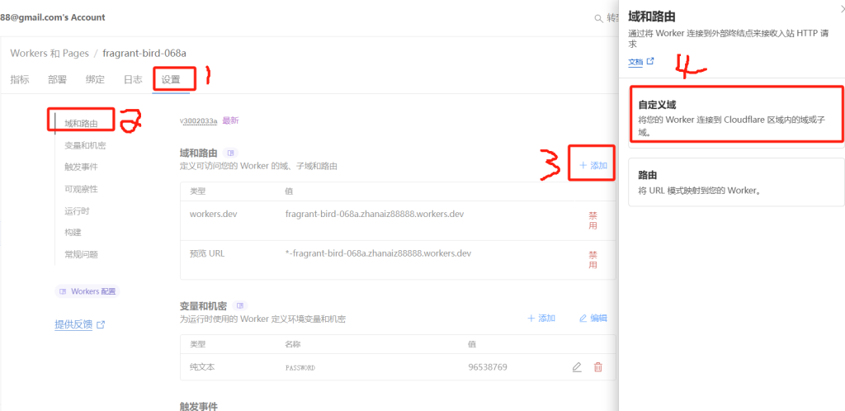Open the 文档 link in the side panel
Viewport: 845px width, 411px height.
(635, 62)
